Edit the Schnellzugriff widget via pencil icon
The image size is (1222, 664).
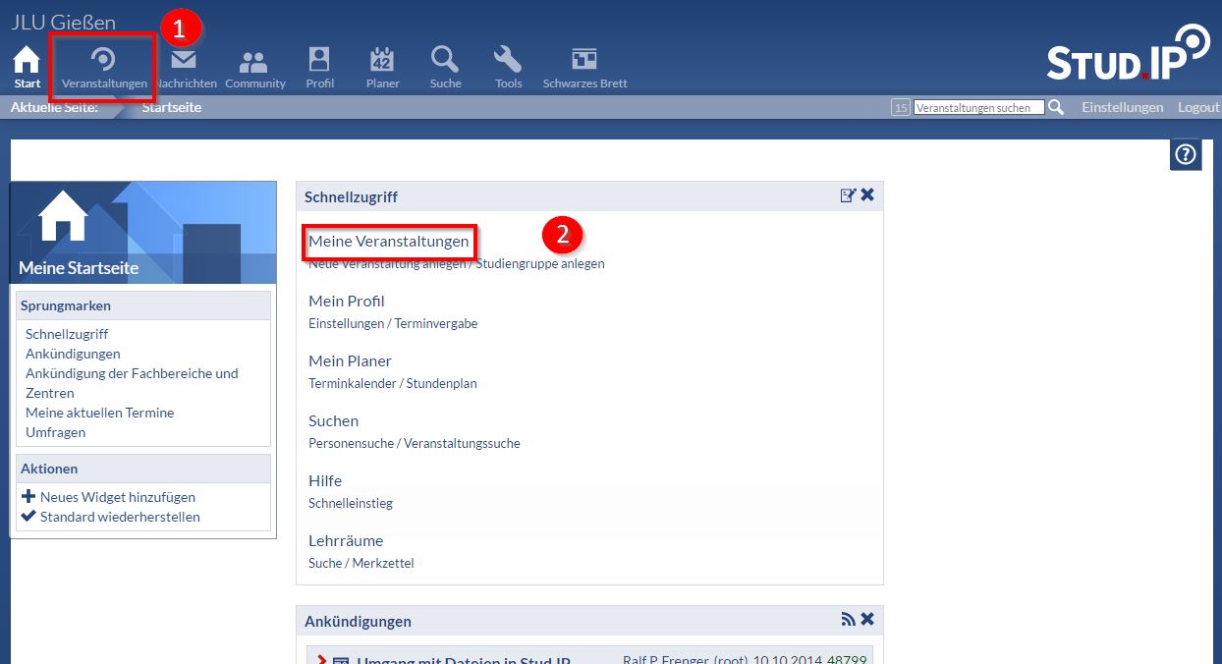click(848, 195)
